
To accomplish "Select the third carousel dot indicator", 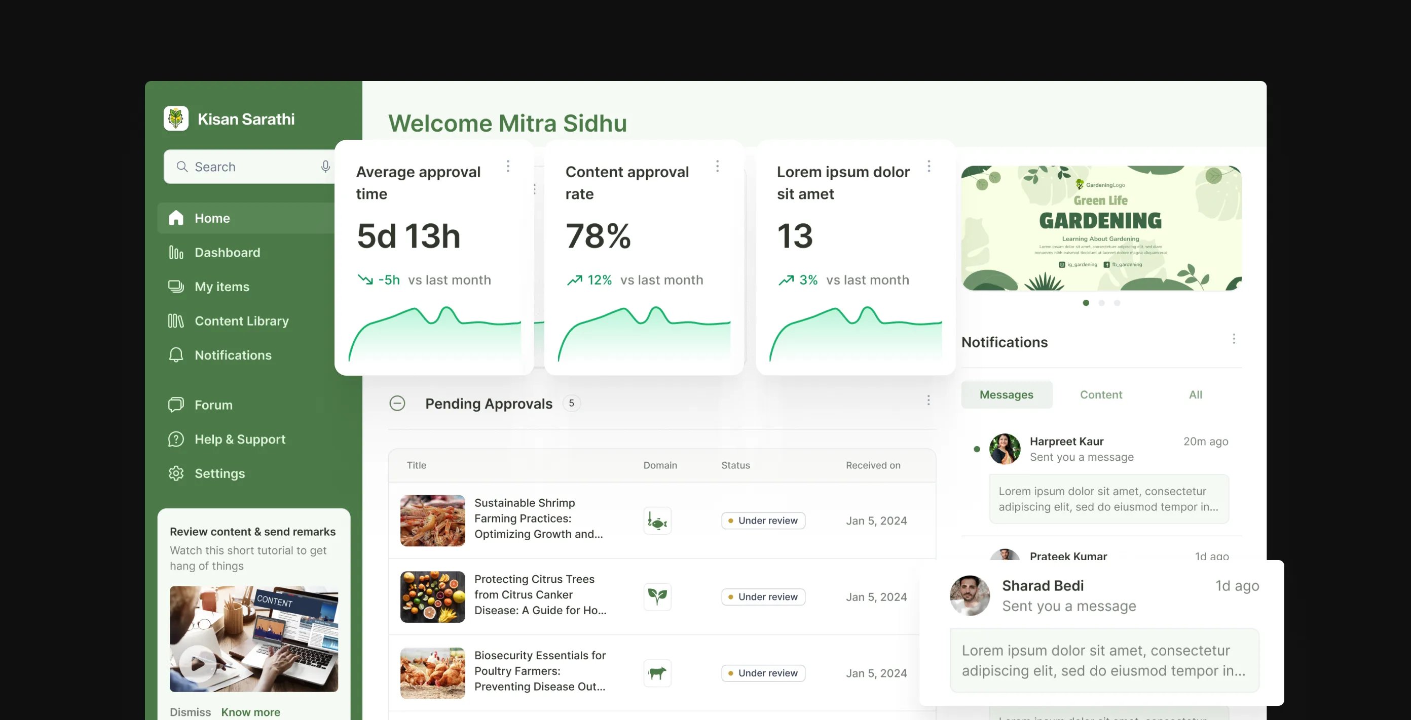I will click(1117, 303).
